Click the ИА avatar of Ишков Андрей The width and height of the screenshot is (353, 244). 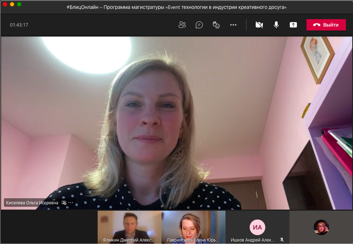[257, 227]
